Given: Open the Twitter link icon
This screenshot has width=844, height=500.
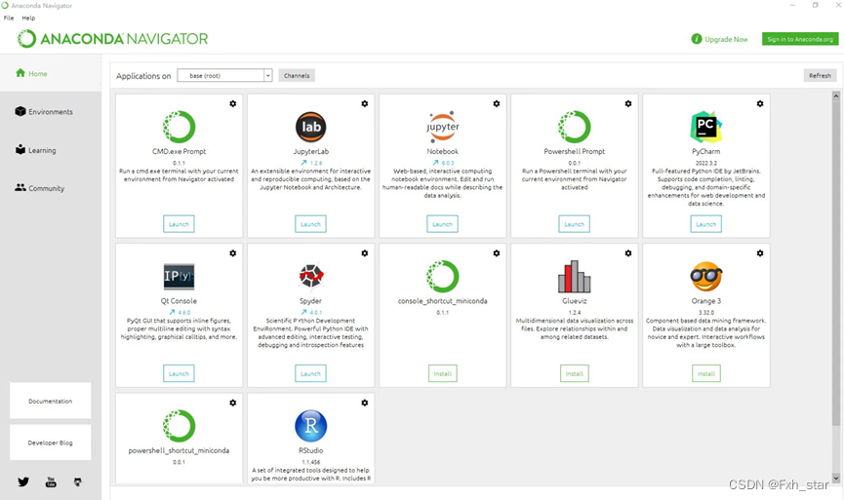Looking at the screenshot, I should click(x=23, y=481).
